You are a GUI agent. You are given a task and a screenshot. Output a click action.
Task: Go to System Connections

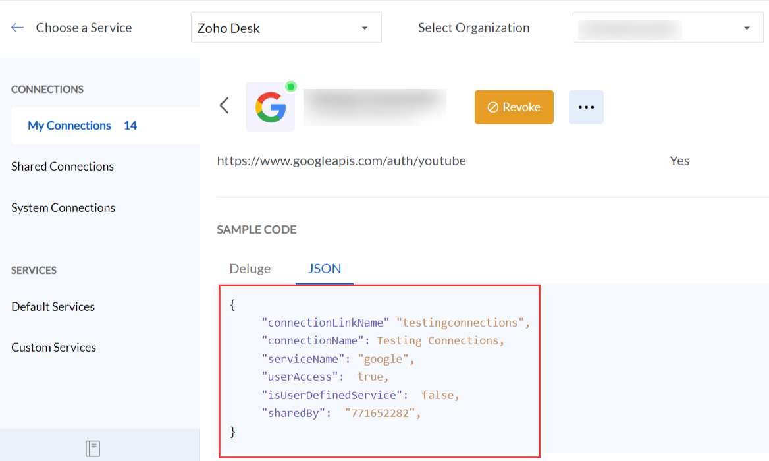click(x=63, y=208)
